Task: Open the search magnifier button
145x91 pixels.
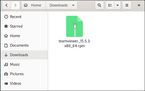Action: click(x=99, y=5)
